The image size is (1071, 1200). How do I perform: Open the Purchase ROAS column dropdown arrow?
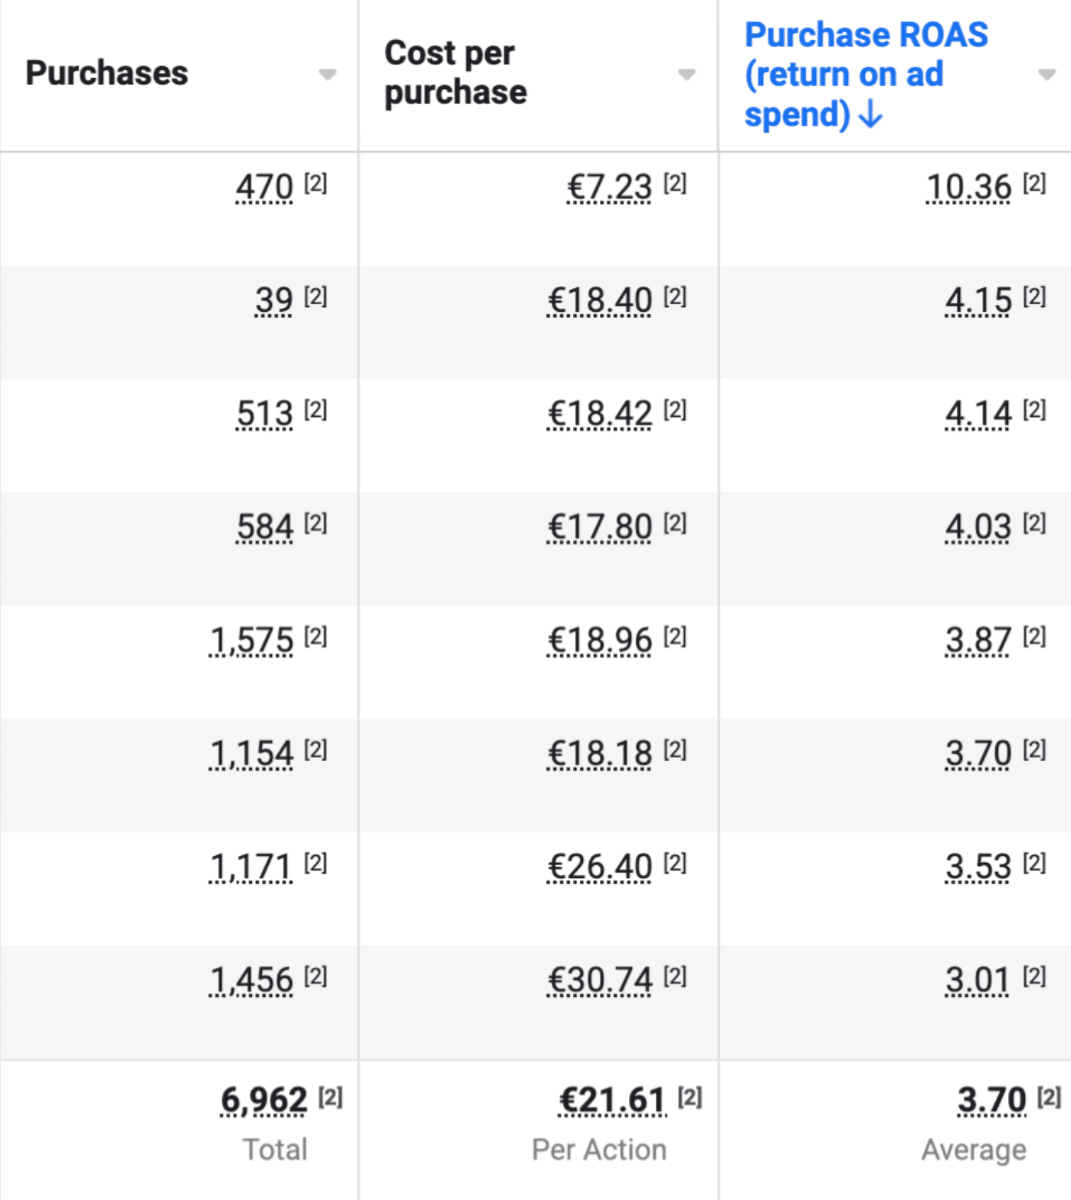coord(1046,74)
